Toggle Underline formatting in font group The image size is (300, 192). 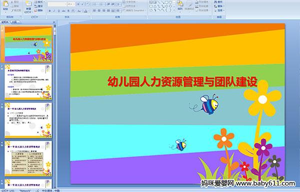[58, 11]
